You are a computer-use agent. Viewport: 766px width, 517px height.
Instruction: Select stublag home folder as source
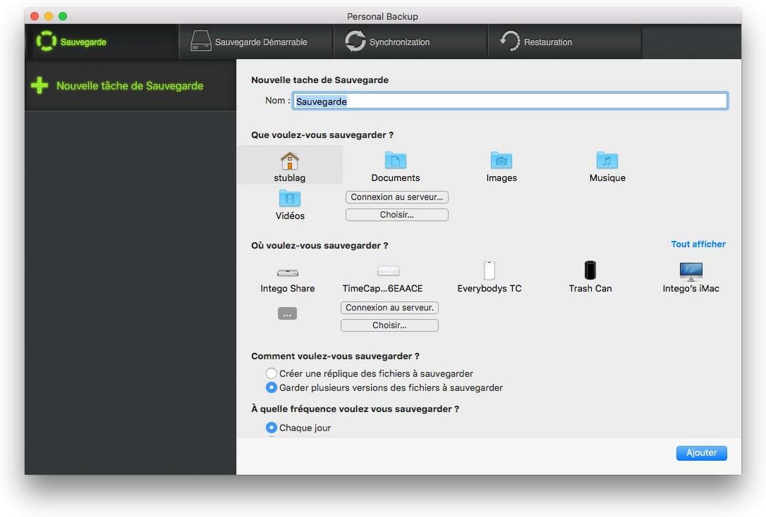pos(289,166)
